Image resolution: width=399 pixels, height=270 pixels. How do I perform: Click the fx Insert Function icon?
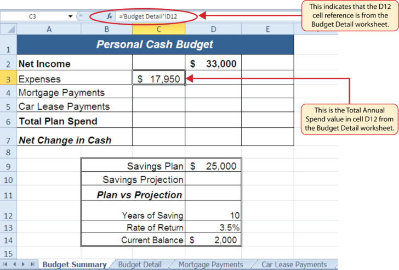[109, 16]
